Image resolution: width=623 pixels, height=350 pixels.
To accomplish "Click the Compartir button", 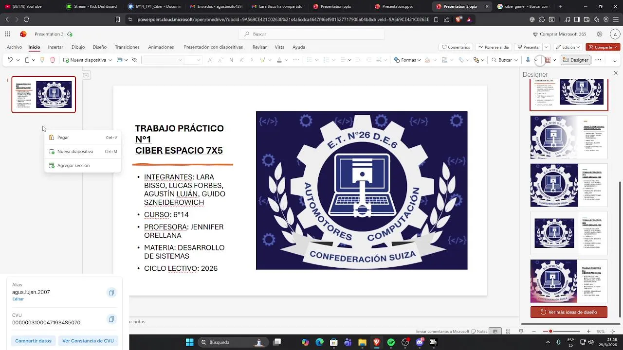I will point(603,47).
